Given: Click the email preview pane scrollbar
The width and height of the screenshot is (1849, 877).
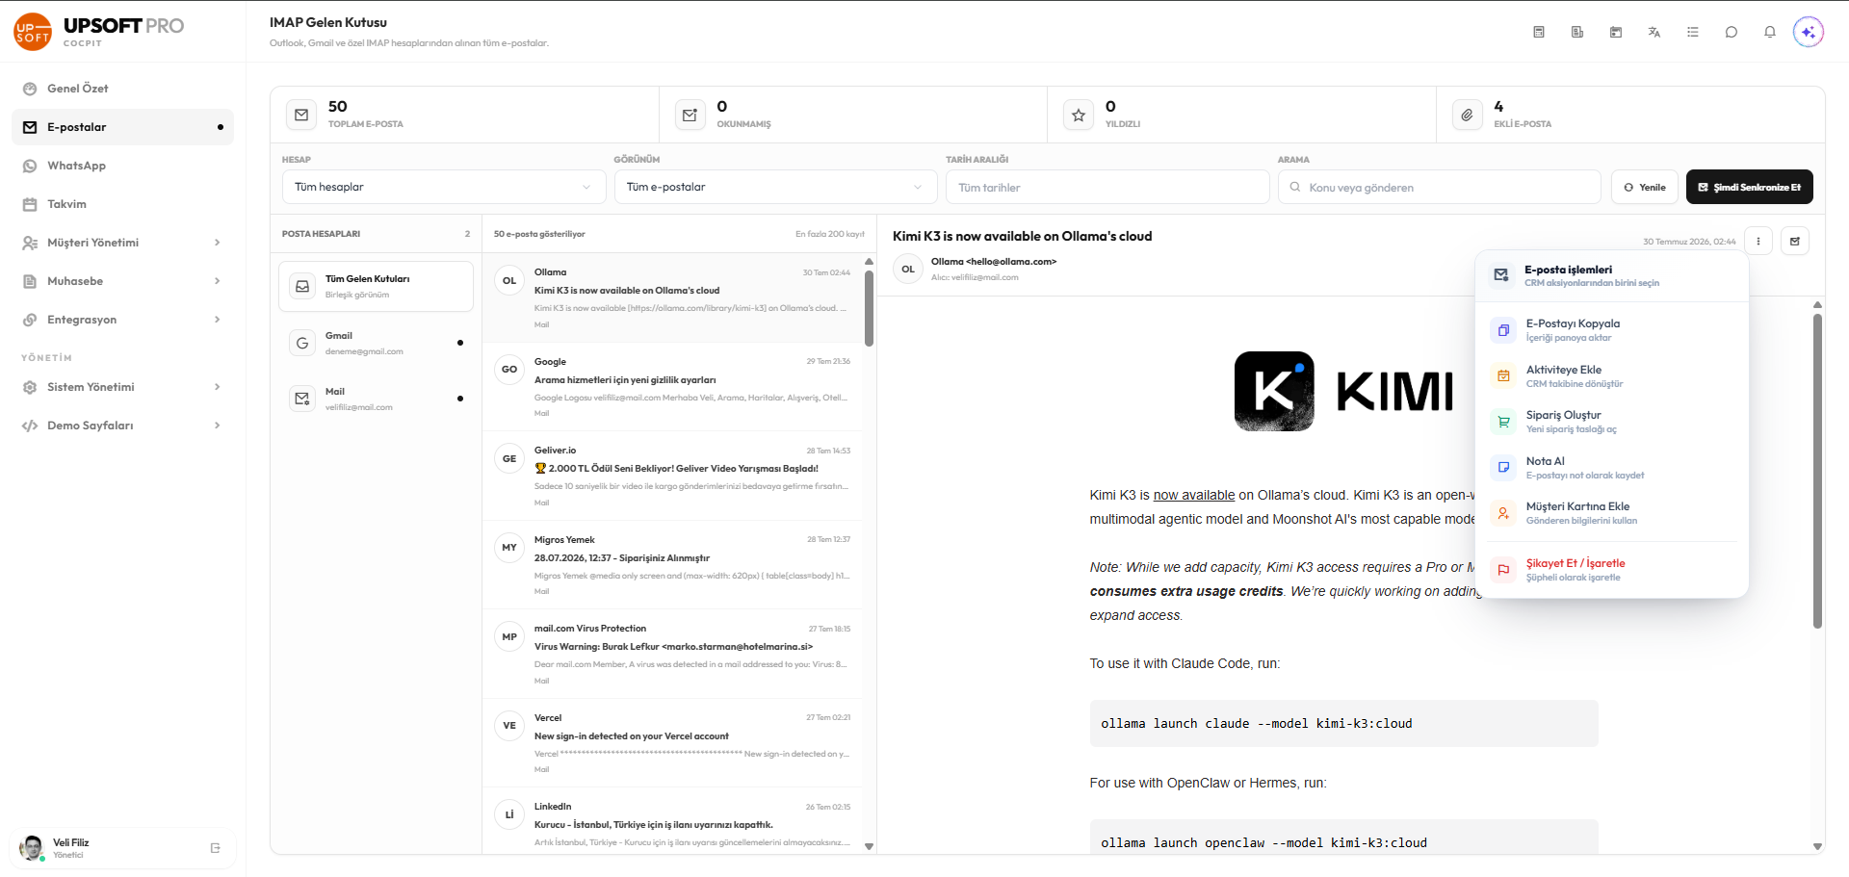Looking at the screenshot, I should coord(1817,471).
